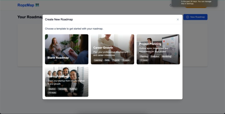Choose the Career Growth template card
This screenshot has width=225, height=114.
112,49
